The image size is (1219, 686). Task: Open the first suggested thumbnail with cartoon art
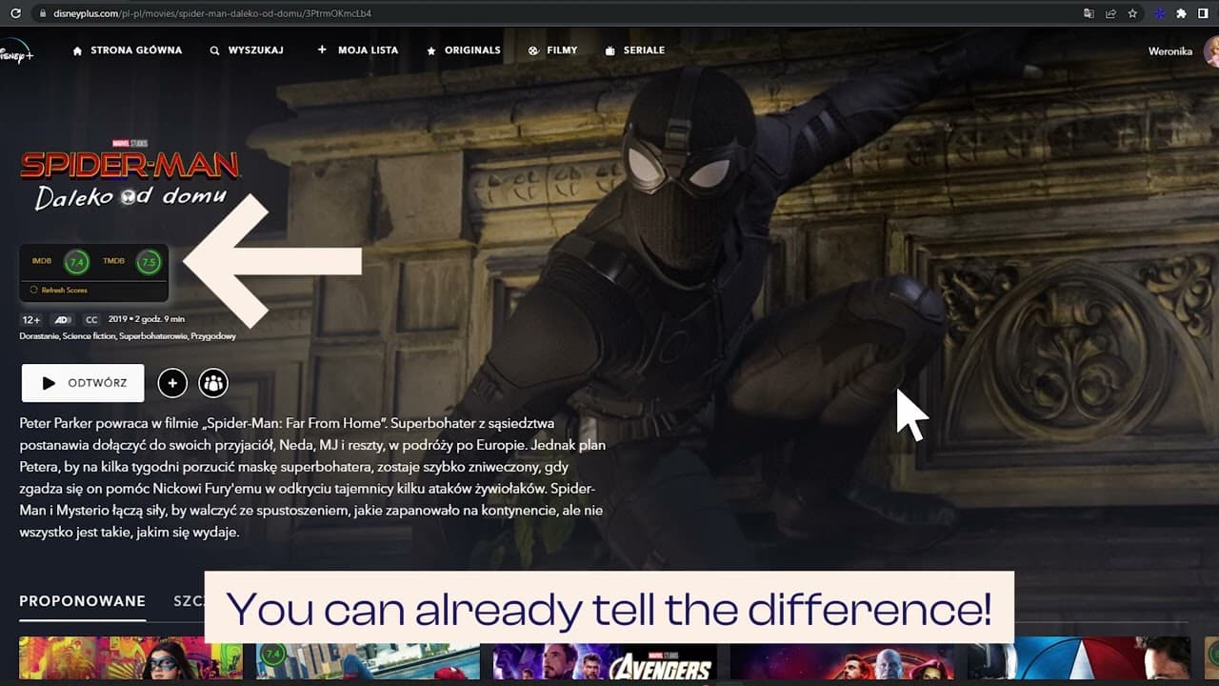point(130,658)
